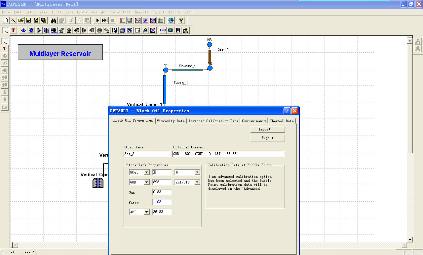Select the N3 node on the canvas

[x=210, y=45]
